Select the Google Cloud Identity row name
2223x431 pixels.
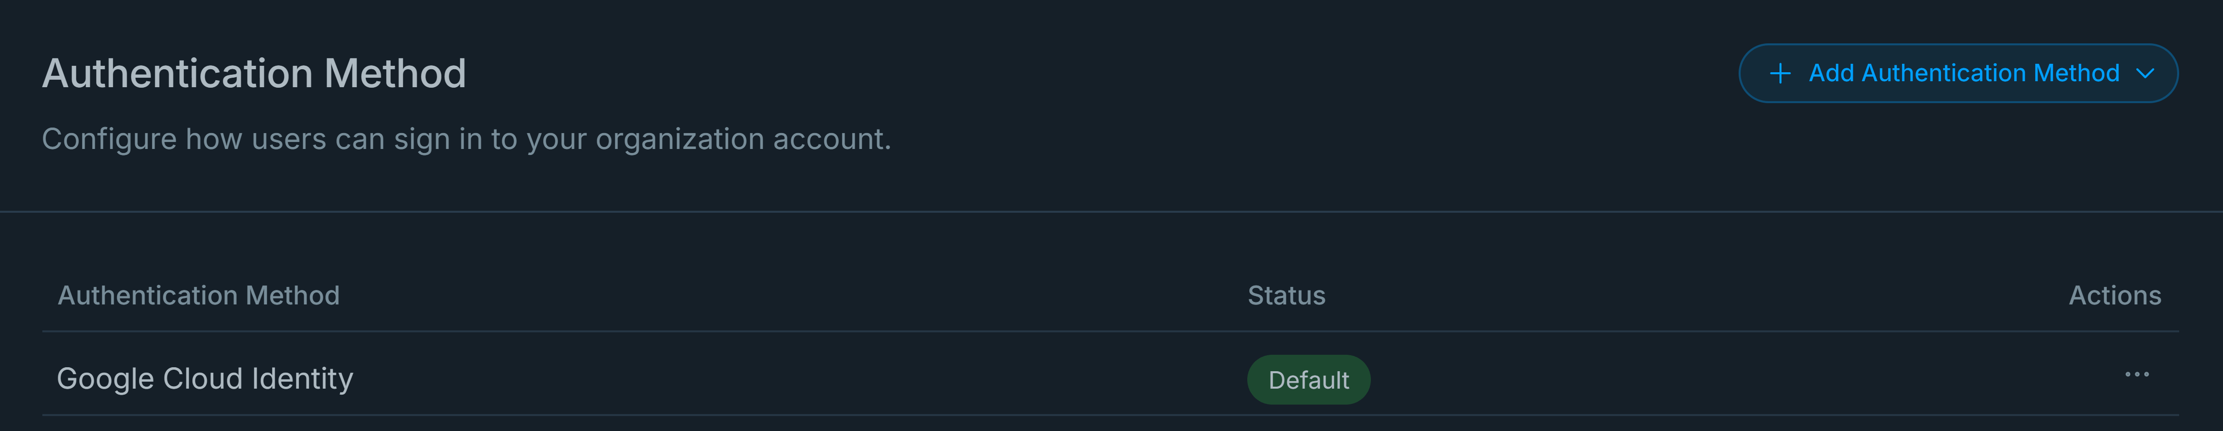(204, 378)
